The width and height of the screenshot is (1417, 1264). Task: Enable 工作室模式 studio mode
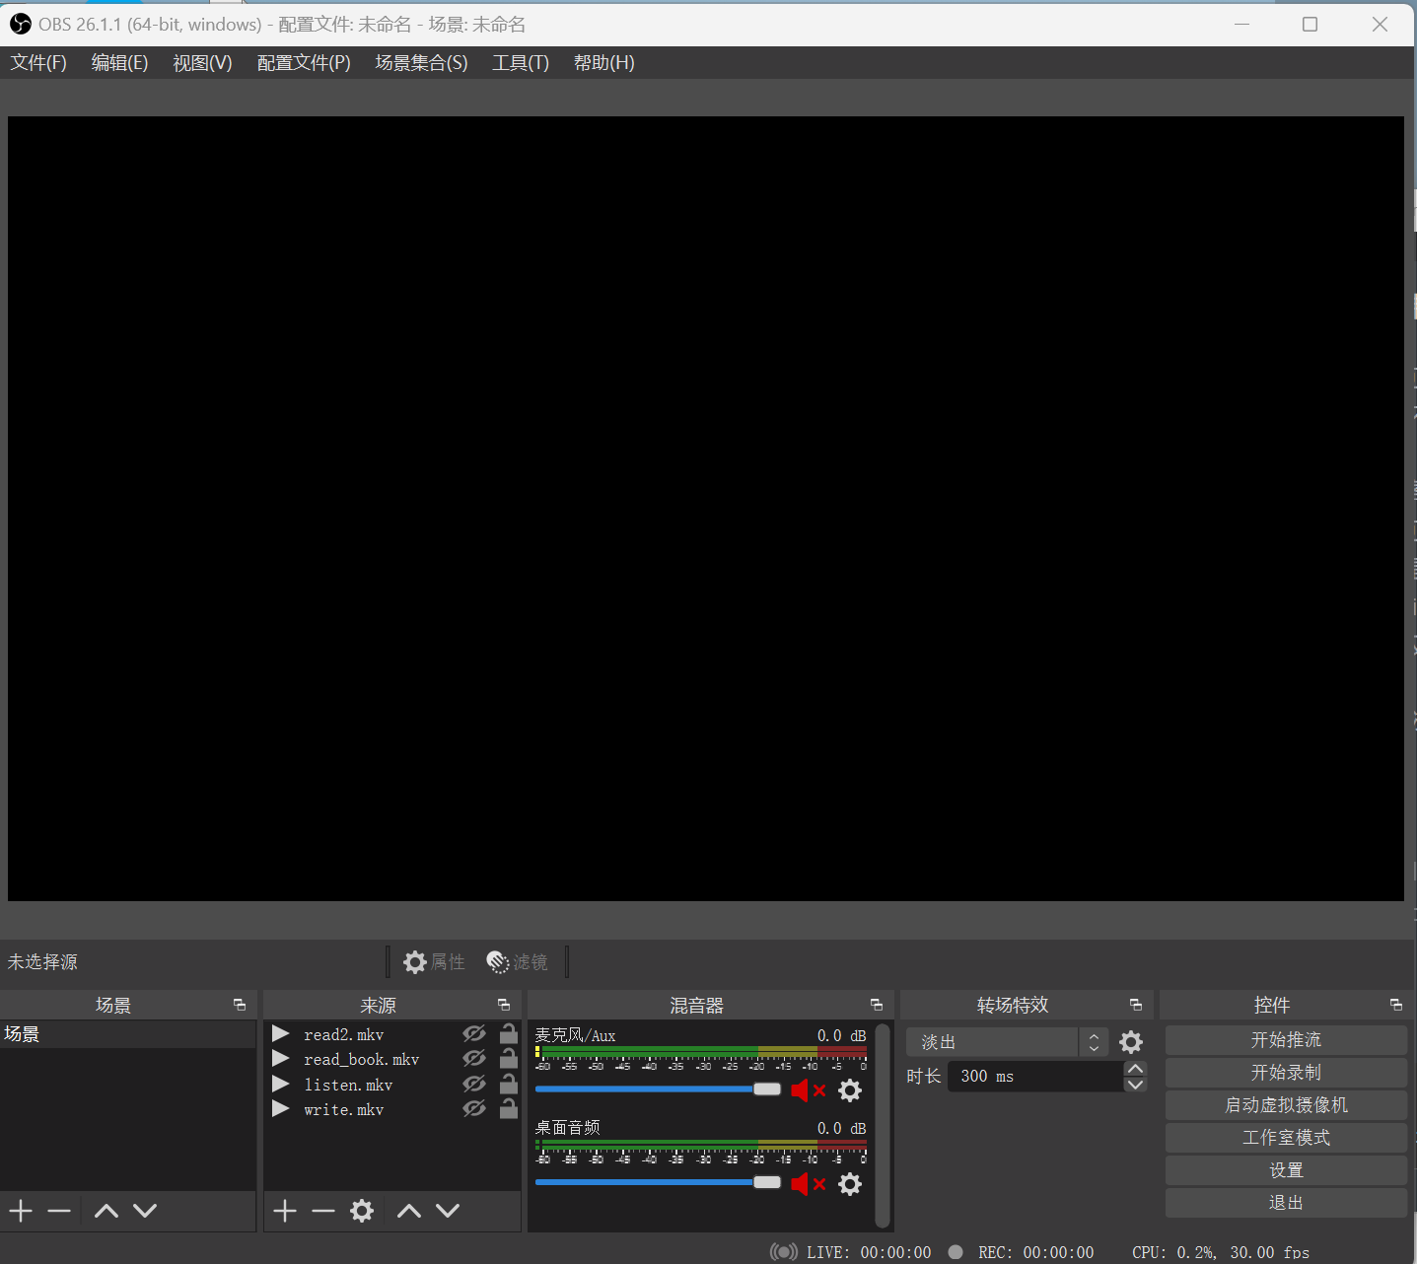coord(1286,1138)
